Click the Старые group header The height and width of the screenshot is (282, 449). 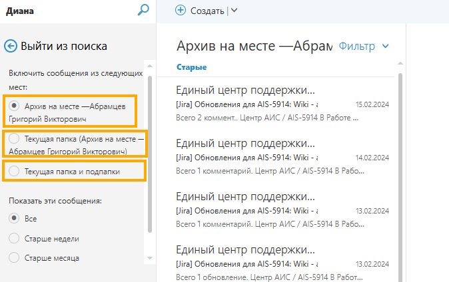pos(192,67)
